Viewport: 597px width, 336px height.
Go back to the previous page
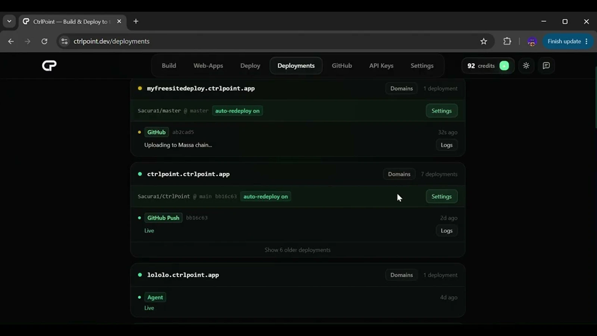click(x=11, y=41)
